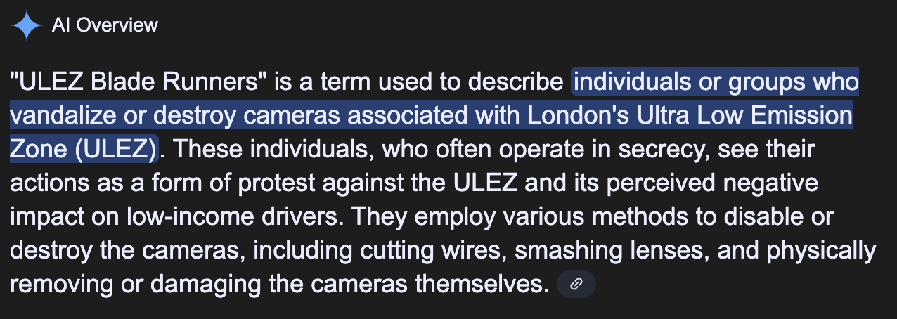Open the source link chip icon
This screenshot has height=319, width=897.
576,284
